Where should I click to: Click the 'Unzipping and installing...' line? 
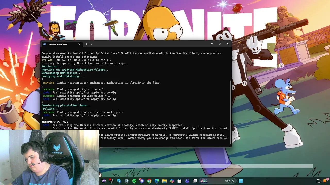[62, 76]
